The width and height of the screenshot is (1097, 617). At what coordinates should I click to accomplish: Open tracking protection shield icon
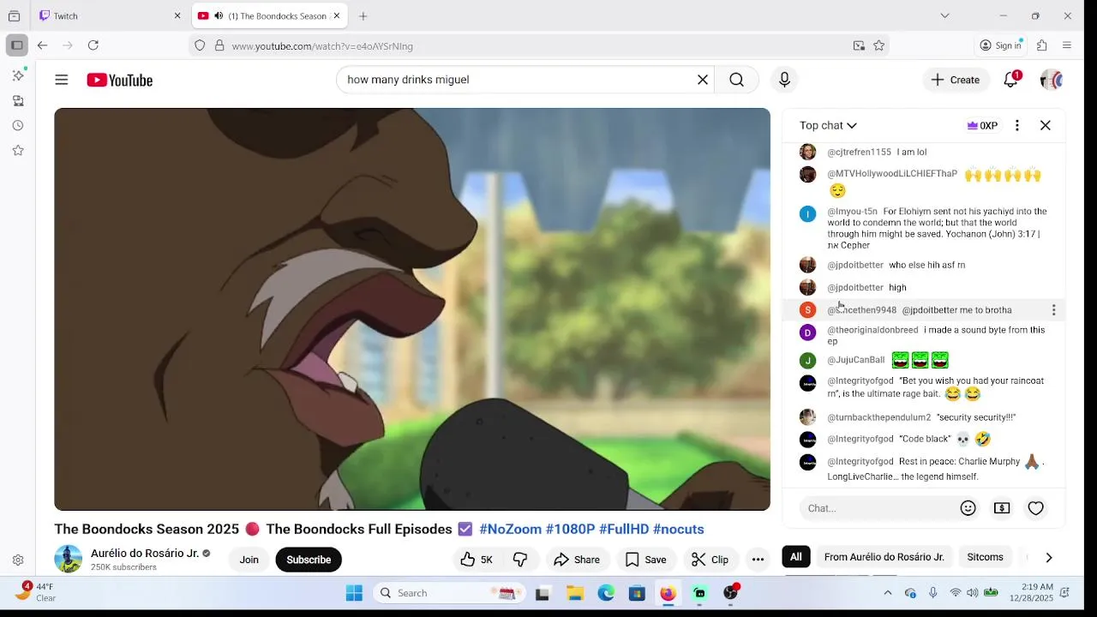point(200,45)
